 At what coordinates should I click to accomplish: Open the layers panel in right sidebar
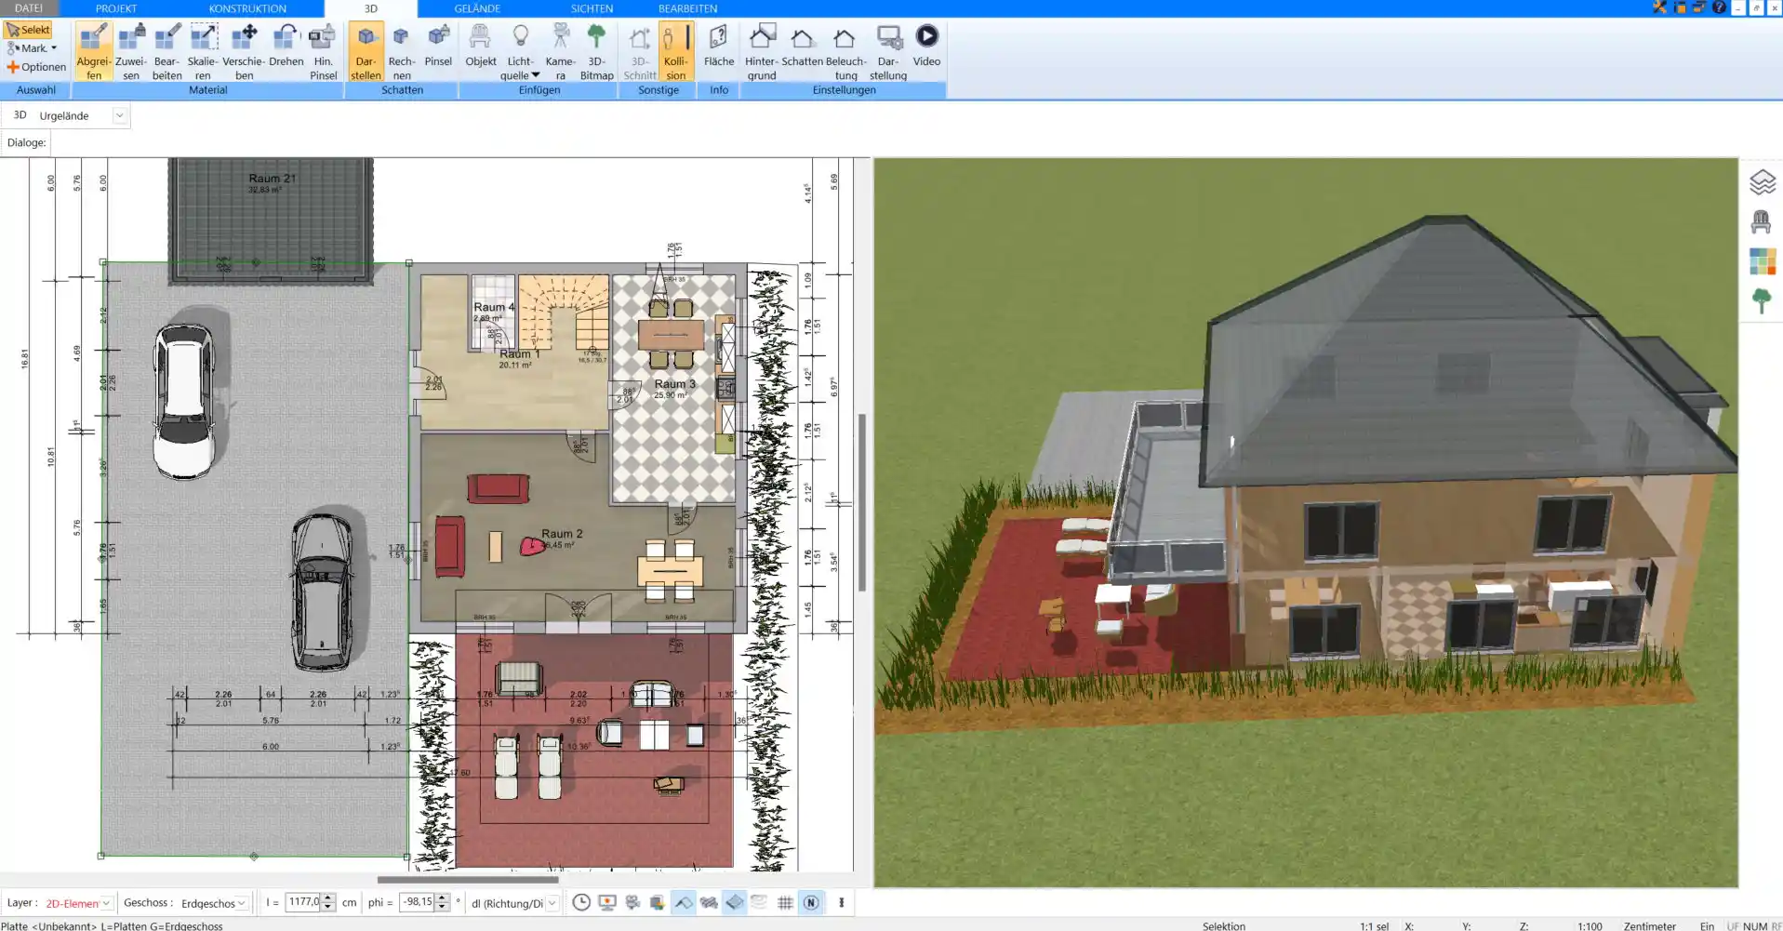1762,182
